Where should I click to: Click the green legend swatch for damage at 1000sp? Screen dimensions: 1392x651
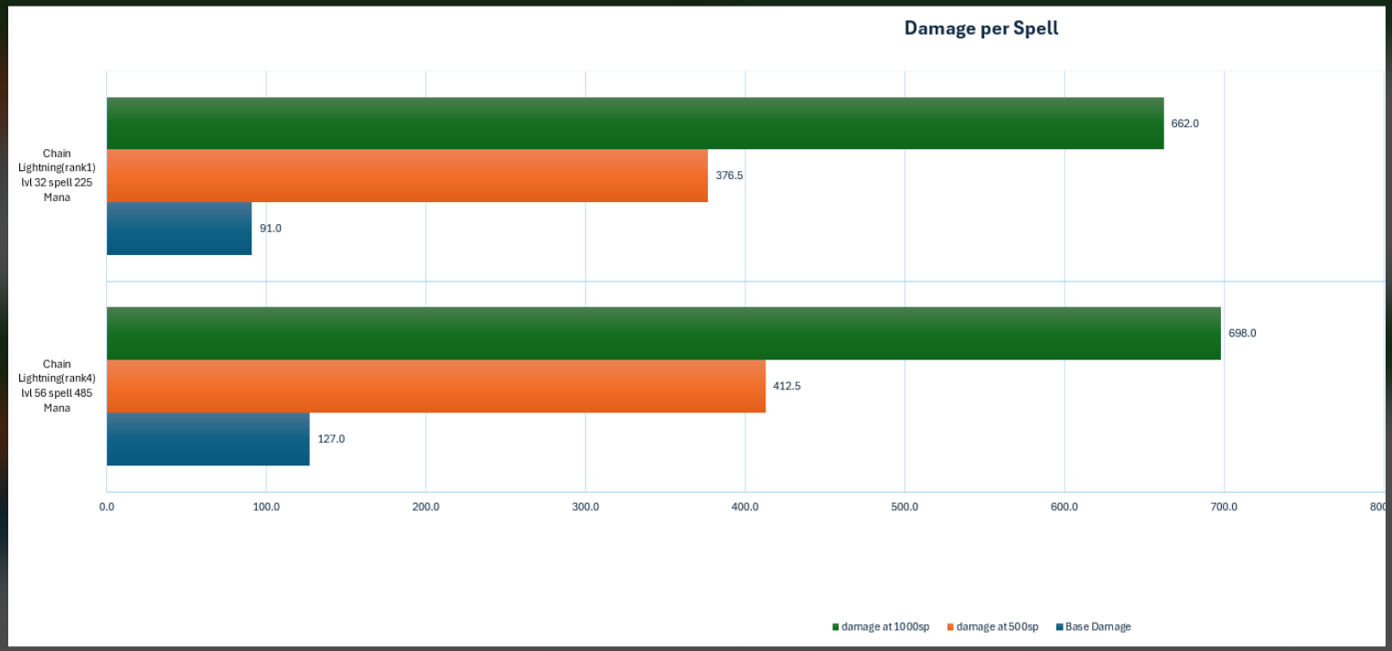835,627
